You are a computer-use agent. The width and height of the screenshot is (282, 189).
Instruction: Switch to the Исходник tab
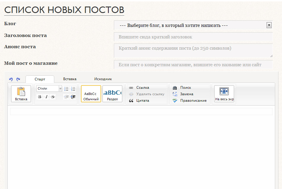click(103, 79)
